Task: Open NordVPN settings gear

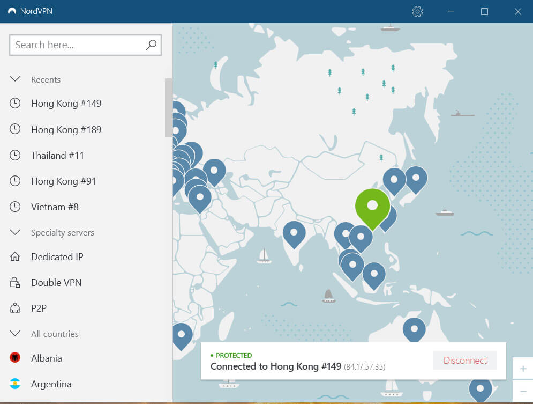Action: [417, 12]
